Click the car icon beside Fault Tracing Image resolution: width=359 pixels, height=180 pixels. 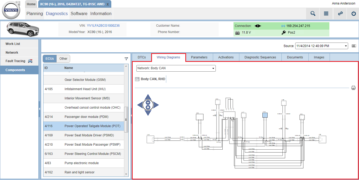pyautogui.click(x=30, y=61)
